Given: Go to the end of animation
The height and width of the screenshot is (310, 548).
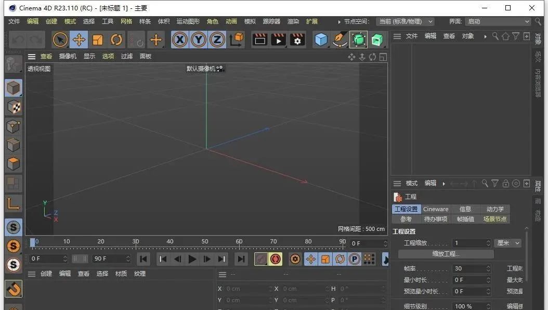Looking at the screenshot, I should [241, 259].
